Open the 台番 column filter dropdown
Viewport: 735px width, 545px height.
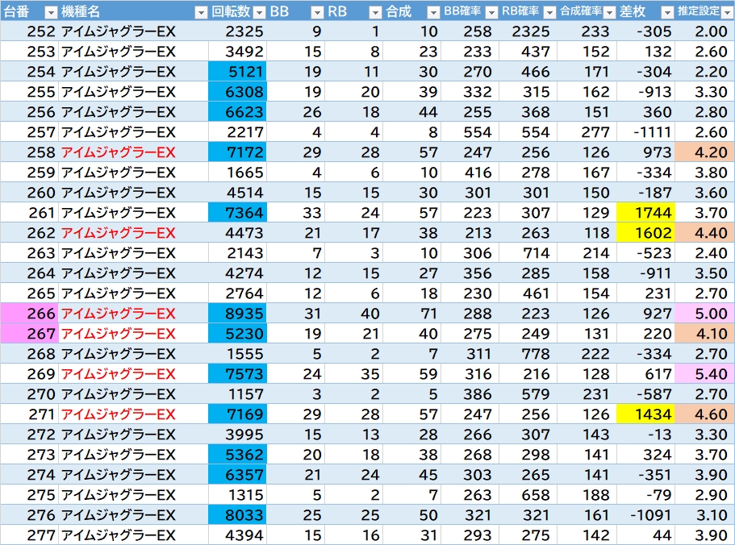51,12
